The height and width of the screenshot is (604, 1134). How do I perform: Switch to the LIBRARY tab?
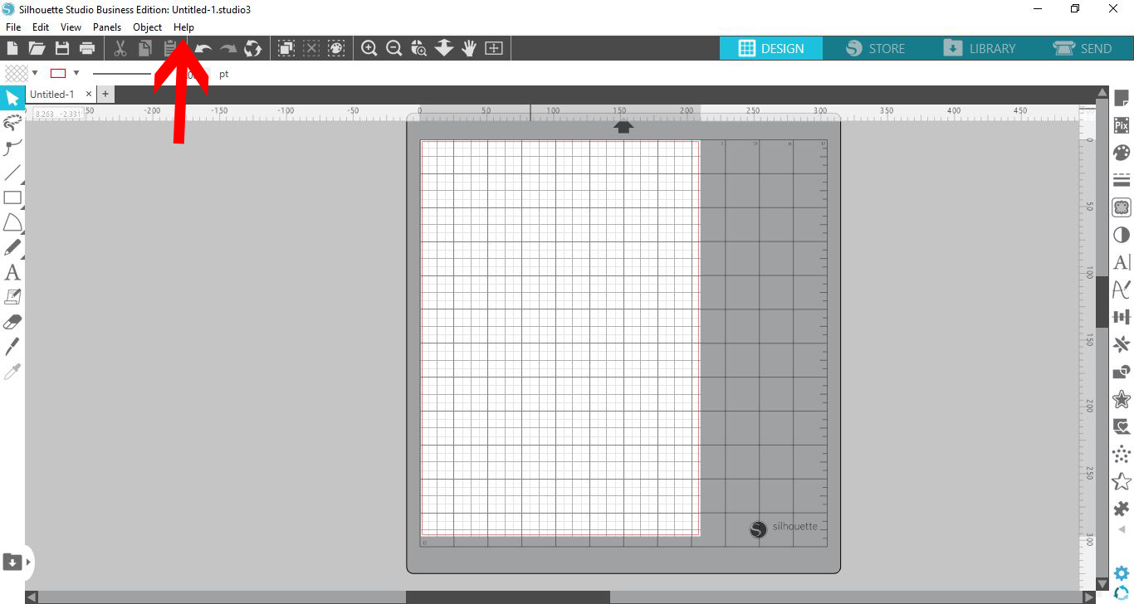[x=980, y=48]
